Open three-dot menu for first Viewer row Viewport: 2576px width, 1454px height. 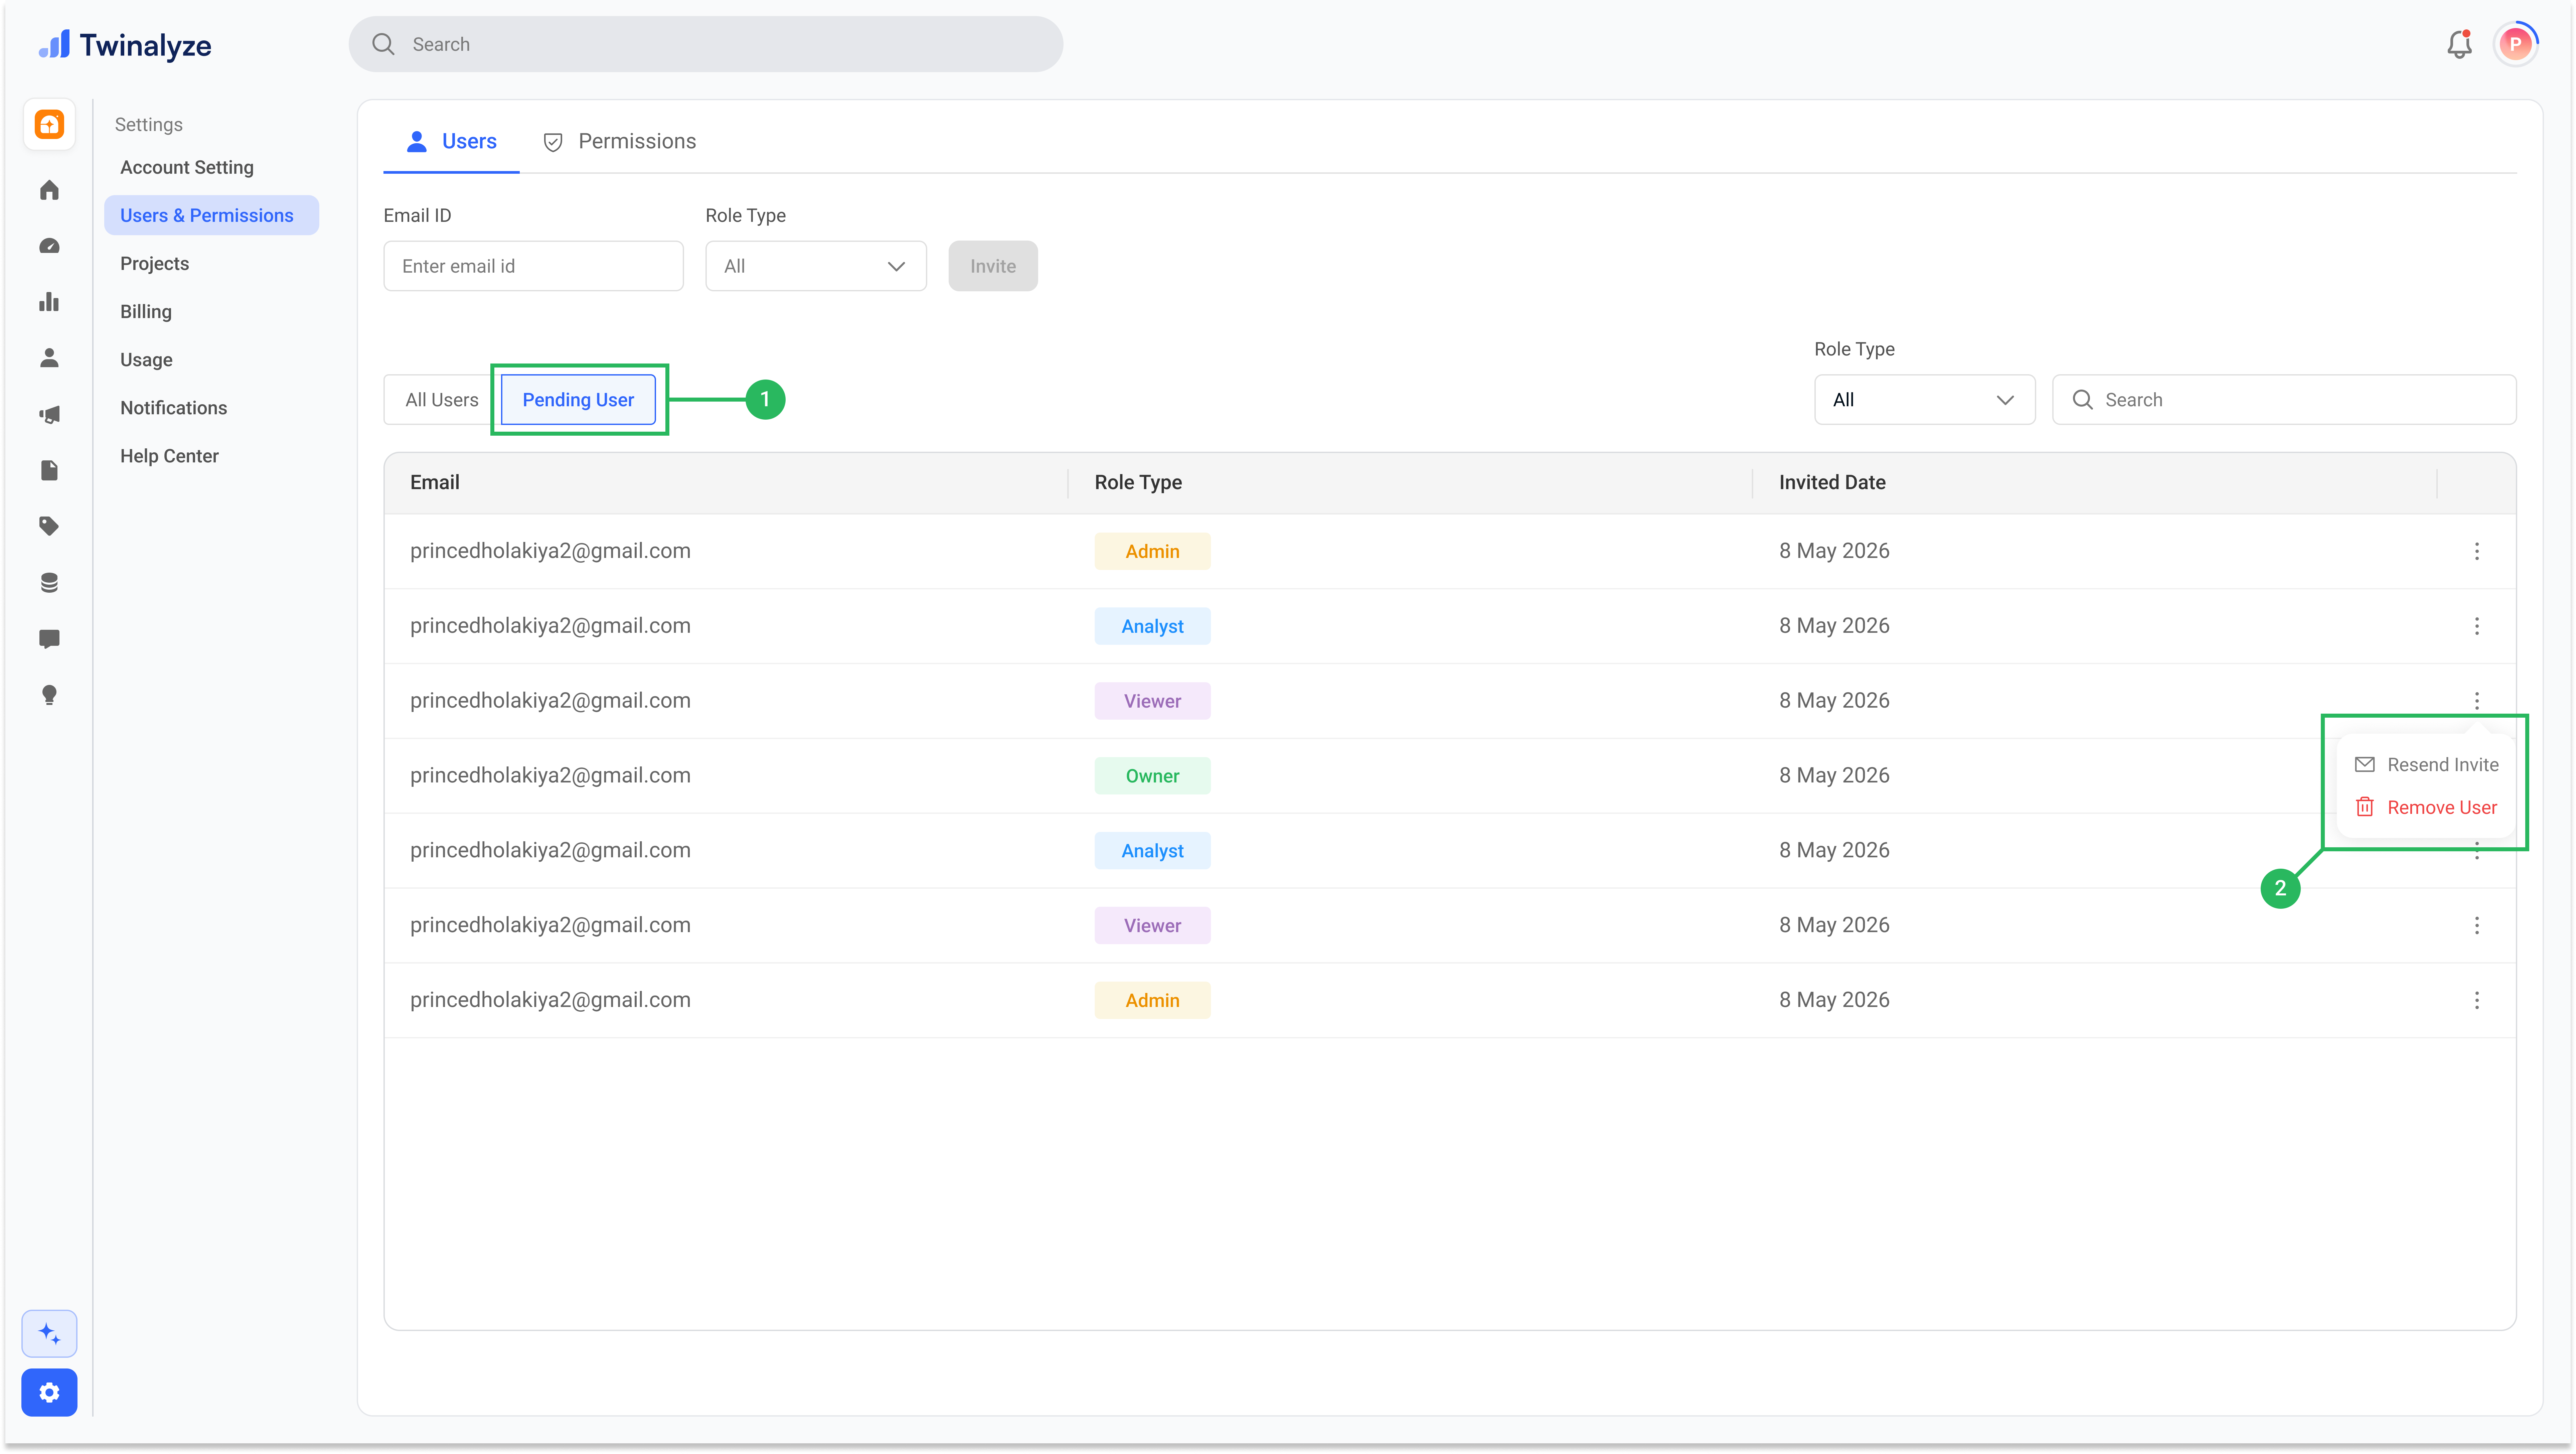(2477, 701)
